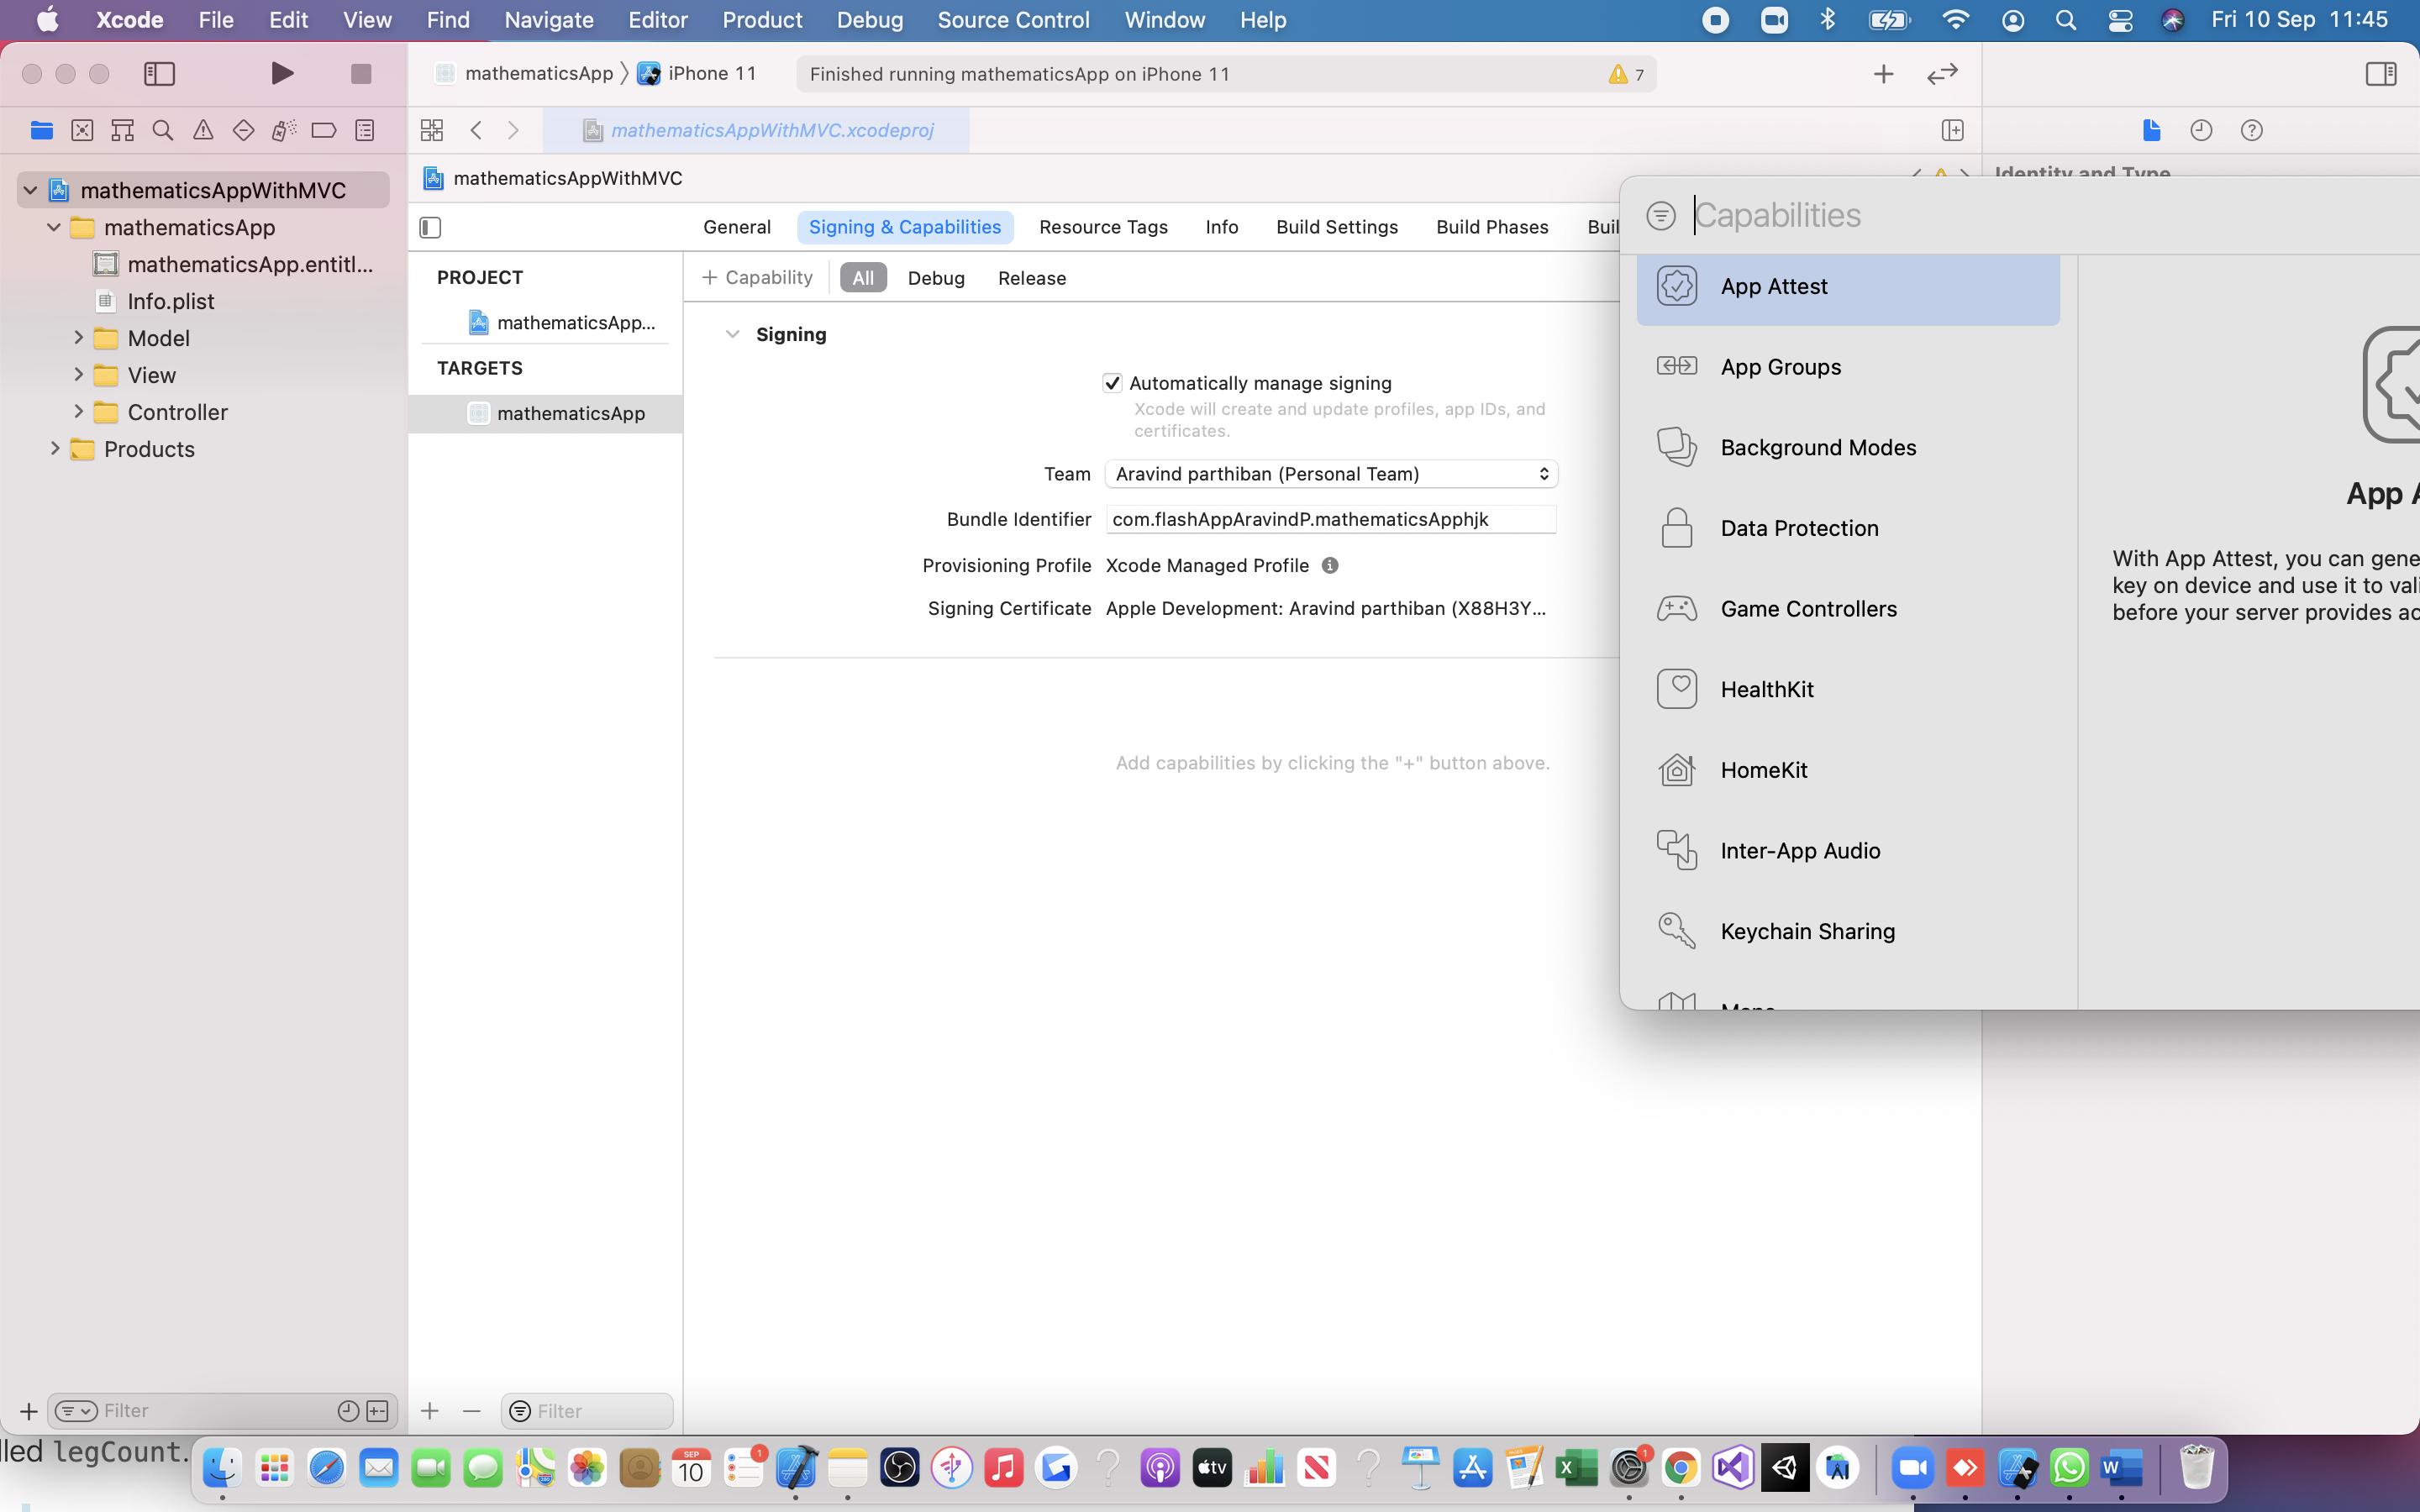Viewport: 2420px width, 1512px height.
Task: Open the Debug navigator
Action: [x=284, y=130]
